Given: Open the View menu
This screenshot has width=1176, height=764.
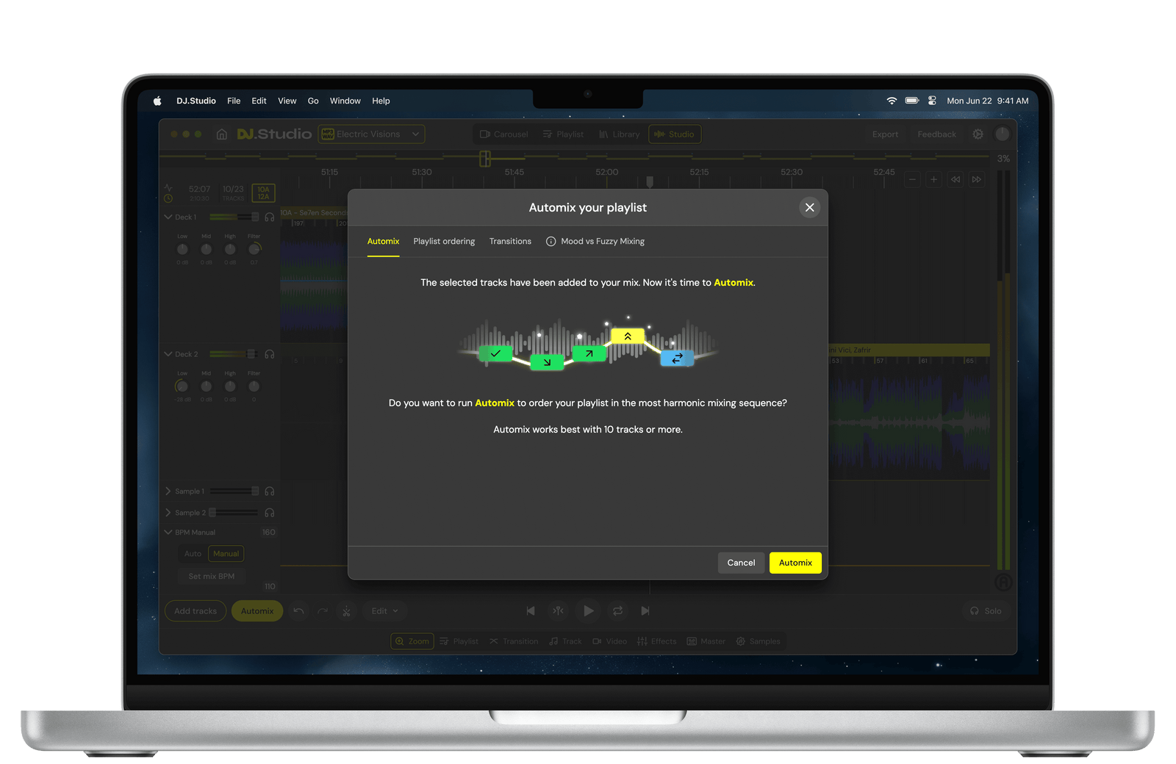Looking at the screenshot, I should [x=287, y=101].
